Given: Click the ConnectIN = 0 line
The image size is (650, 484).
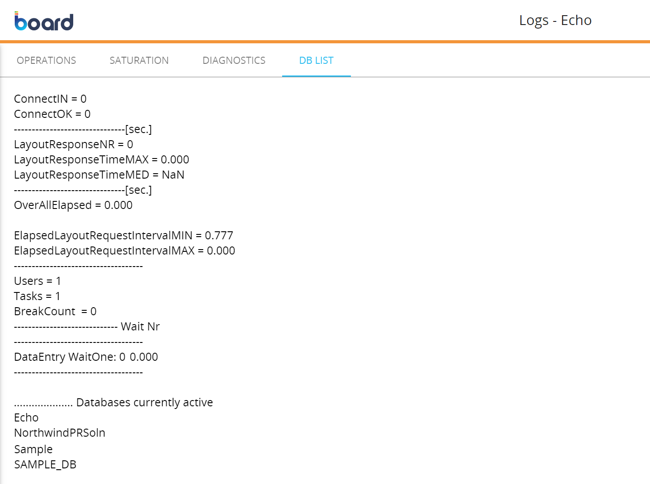Looking at the screenshot, I should tap(50, 99).
